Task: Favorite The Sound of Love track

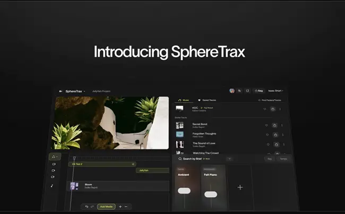Action: (x=268, y=145)
